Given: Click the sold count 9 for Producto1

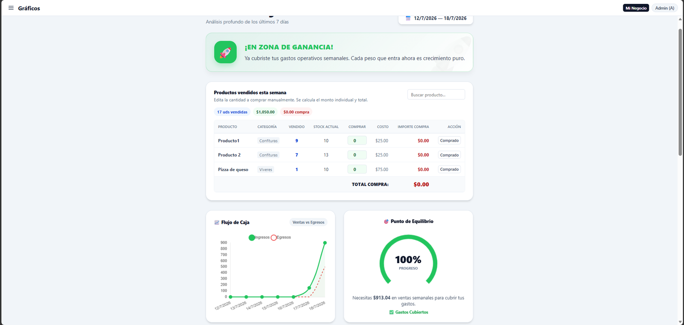Looking at the screenshot, I should tap(297, 141).
